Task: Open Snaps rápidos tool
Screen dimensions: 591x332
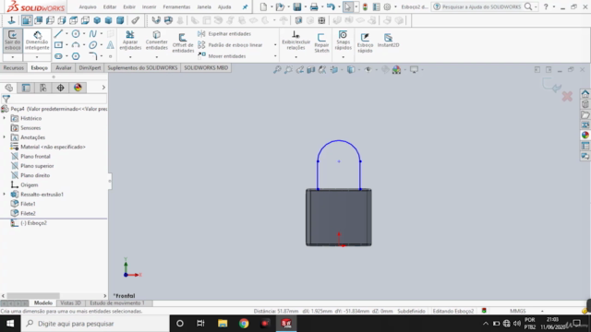Action: coord(343,41)
